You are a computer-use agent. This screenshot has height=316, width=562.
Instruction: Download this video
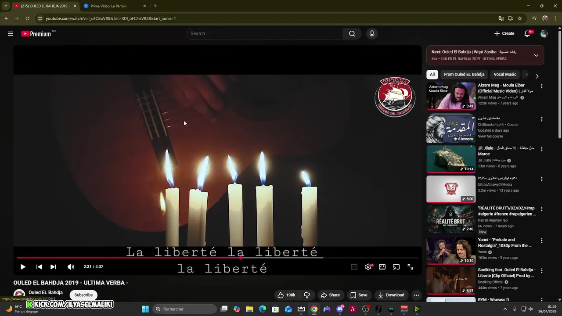[391, 295]
